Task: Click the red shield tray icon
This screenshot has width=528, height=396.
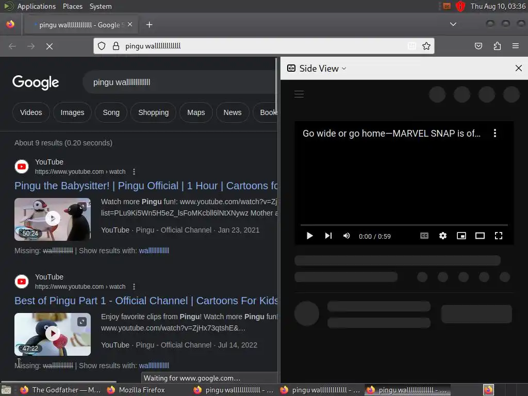Action: 460,6
